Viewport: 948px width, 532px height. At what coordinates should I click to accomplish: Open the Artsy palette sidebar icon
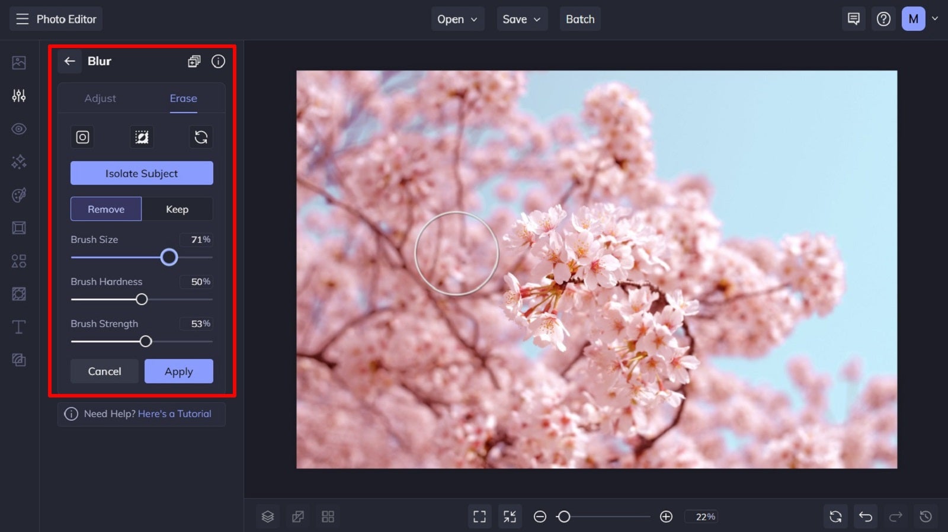point(19,195)
